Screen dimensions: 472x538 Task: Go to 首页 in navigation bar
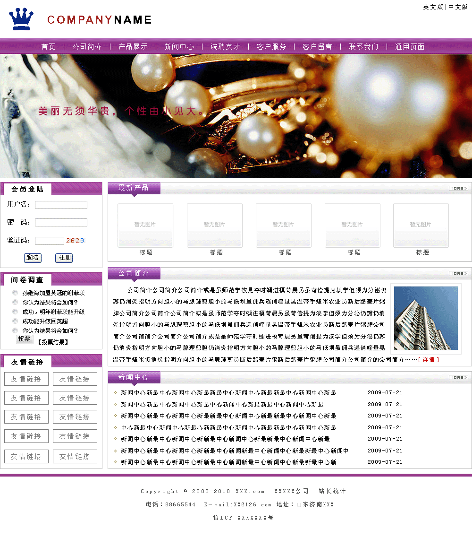[49, 47]
